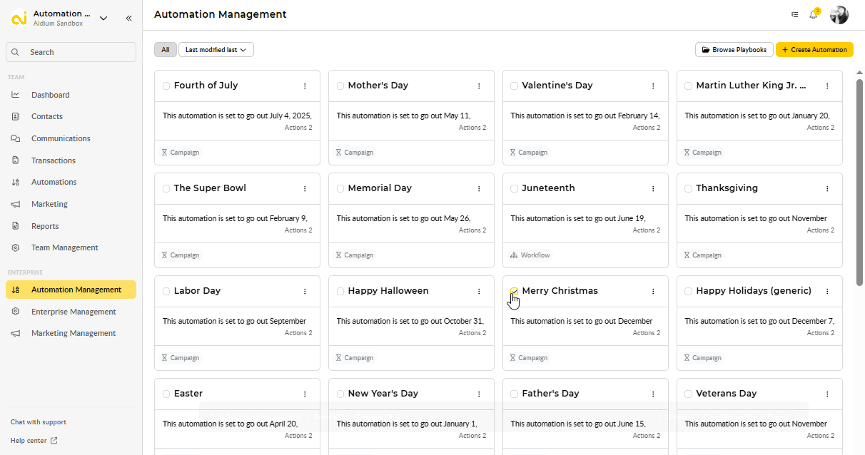Click the Browse Playbooks button
Image resolution: width=865 pixels, height=455 pixels.
[734, 50]
